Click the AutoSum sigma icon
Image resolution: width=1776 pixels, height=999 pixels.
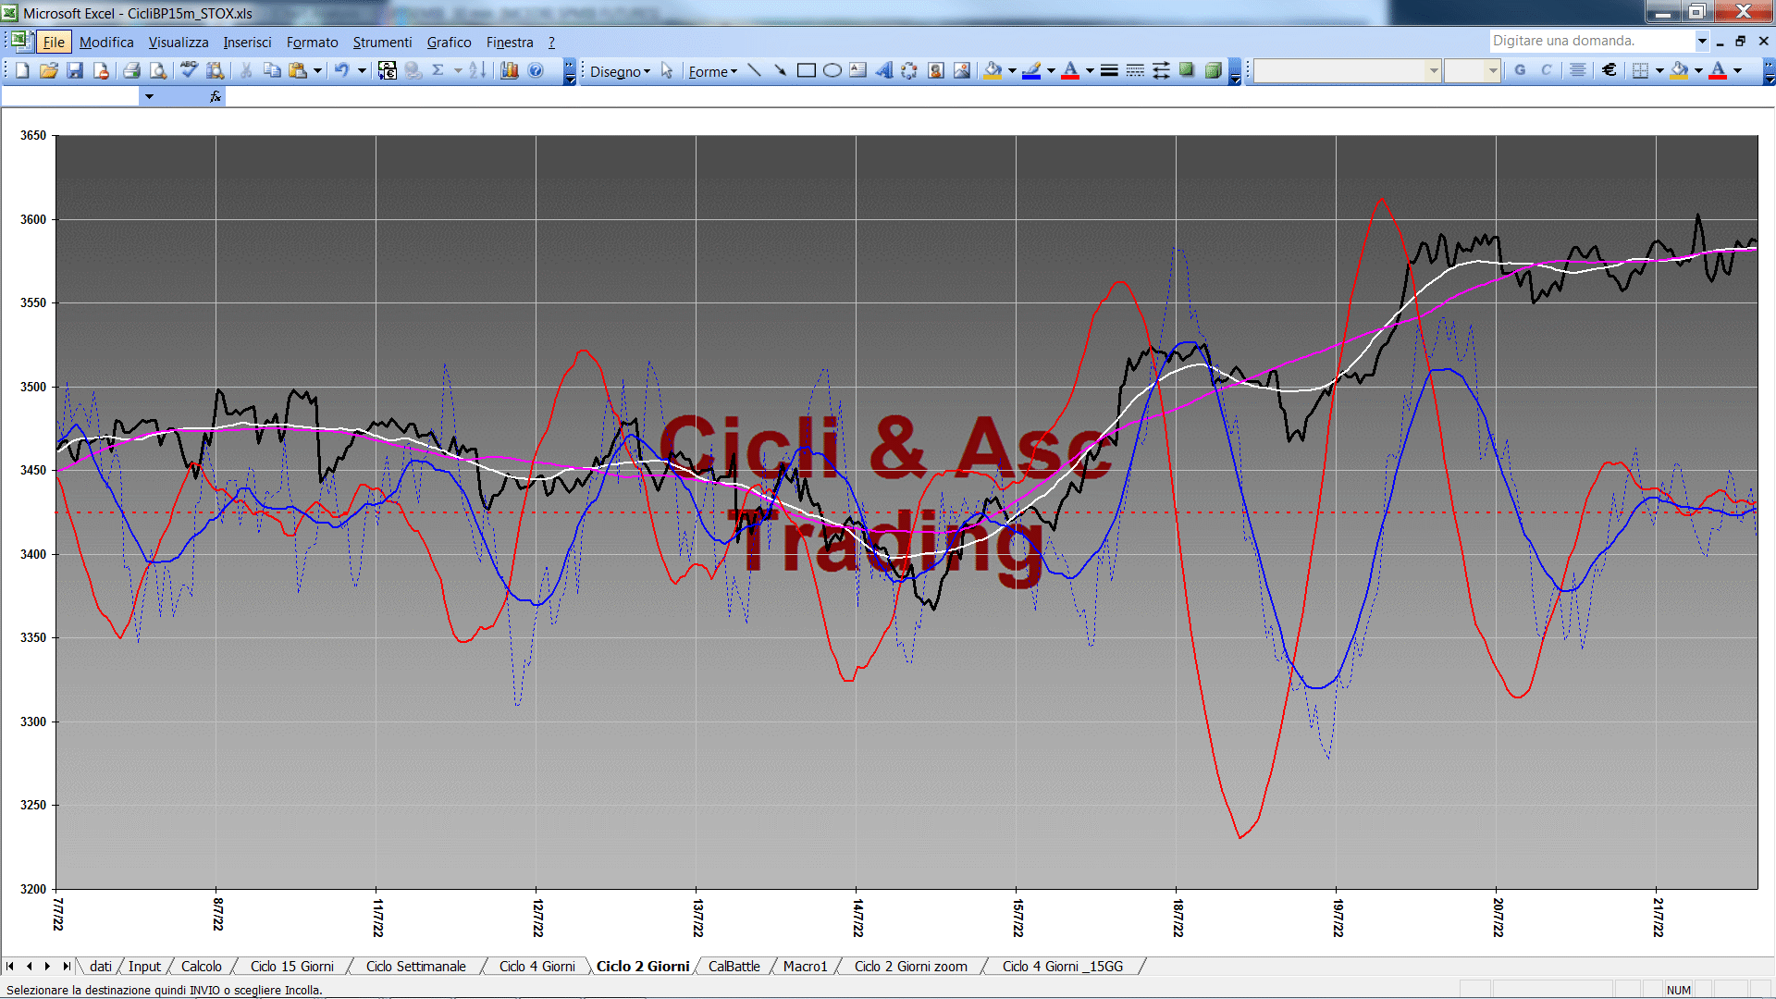click(x=438, y=70)
